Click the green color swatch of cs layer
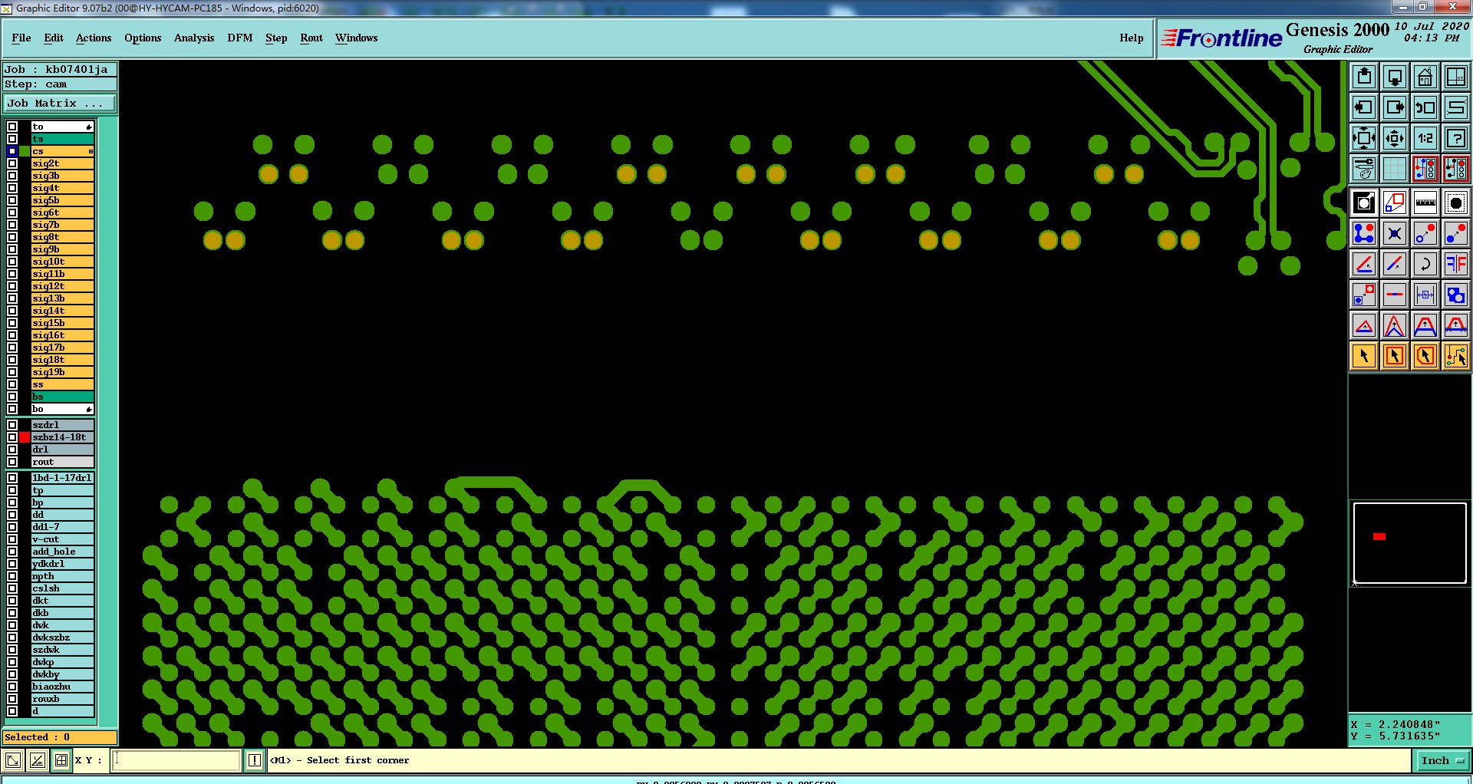1473x784 pixels. click(x=25, y=151)
